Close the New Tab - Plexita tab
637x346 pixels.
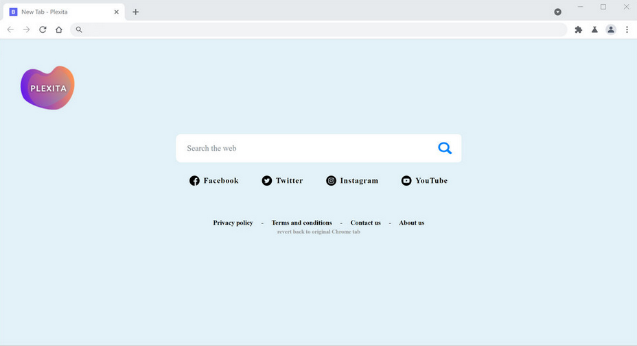coord(117,12)
